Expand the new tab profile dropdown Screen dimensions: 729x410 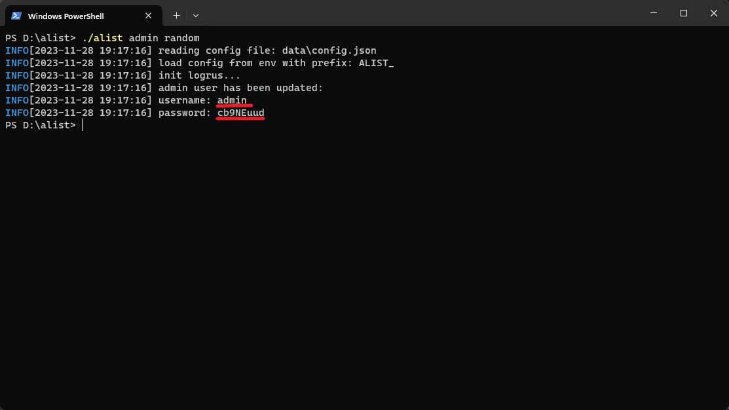pos(196,16)
